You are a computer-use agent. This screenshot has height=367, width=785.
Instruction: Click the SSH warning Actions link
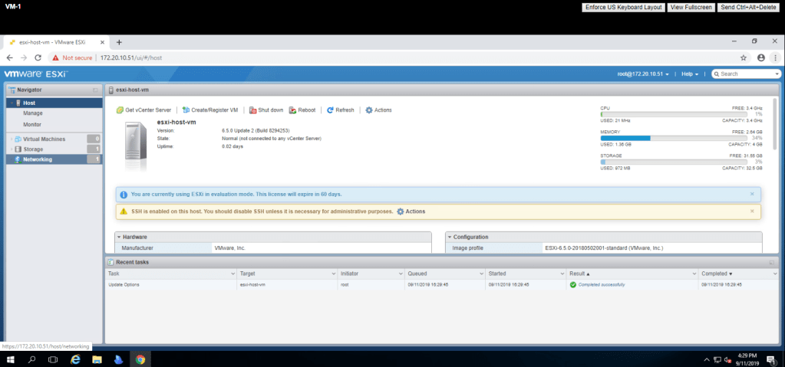pyautogui.click(x=411, y=211)
